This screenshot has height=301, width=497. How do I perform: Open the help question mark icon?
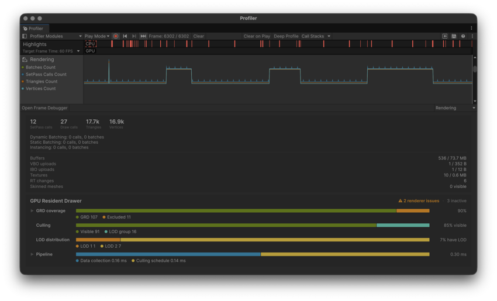point(463,36)
